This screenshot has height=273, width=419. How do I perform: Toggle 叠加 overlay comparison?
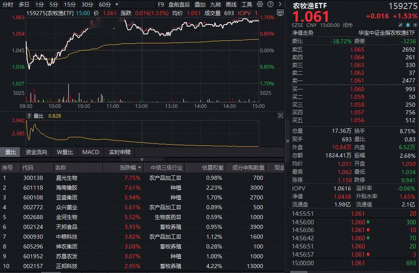[x=200, y=4]
